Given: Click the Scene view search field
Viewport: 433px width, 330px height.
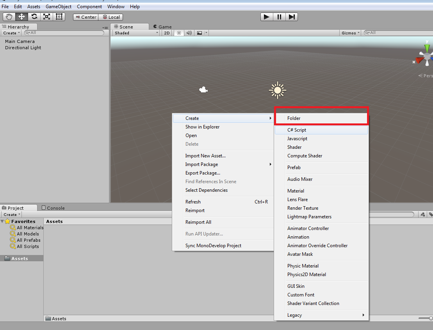Looking at the screenshot, I should click(398, 33).
